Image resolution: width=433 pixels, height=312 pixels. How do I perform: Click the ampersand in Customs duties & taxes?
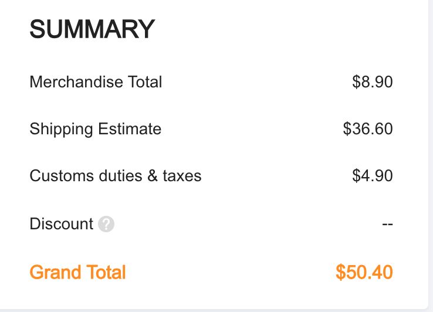[x=153, y=176]
